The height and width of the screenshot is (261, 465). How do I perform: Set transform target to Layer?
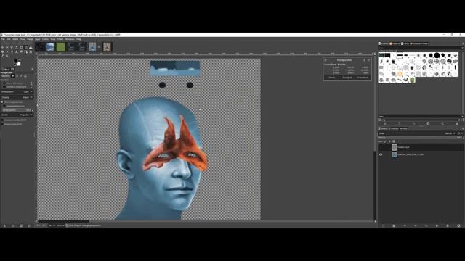[x=13, y=75]
